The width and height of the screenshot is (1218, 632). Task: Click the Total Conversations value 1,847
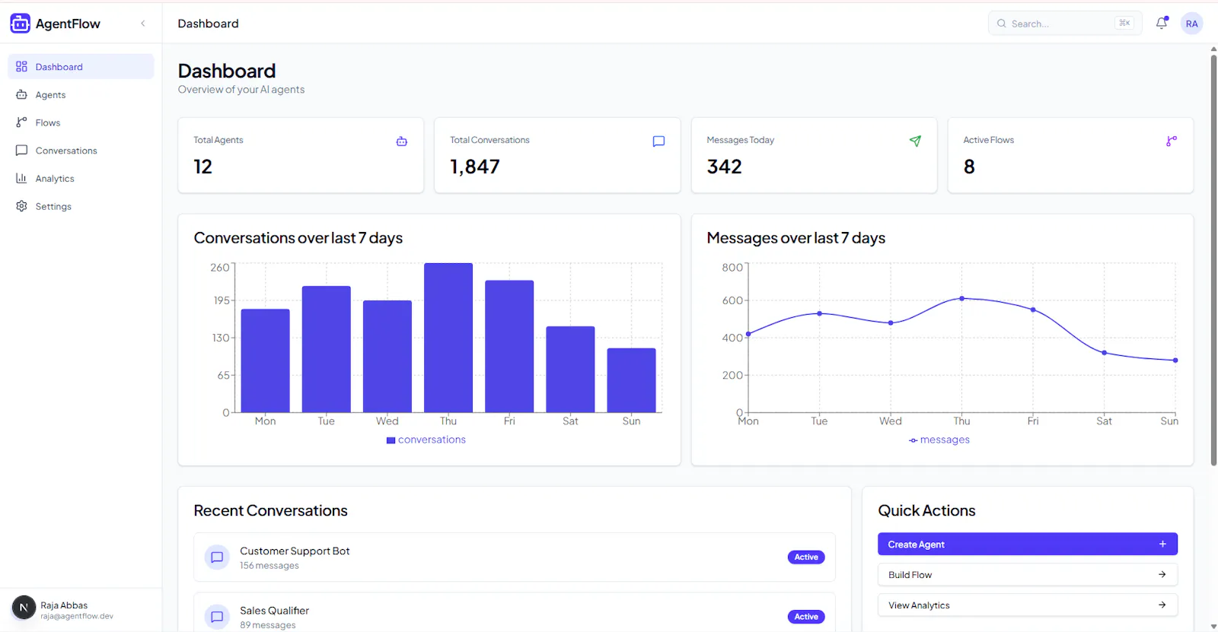click(475, 167)
